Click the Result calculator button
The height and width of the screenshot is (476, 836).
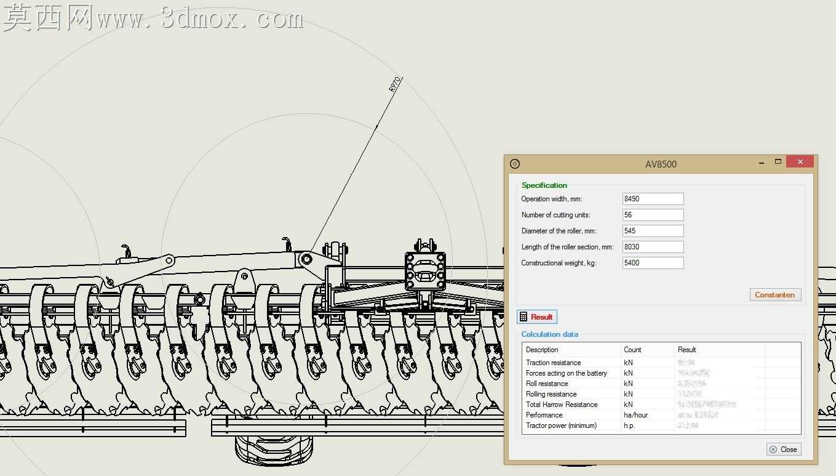[536, 317]
